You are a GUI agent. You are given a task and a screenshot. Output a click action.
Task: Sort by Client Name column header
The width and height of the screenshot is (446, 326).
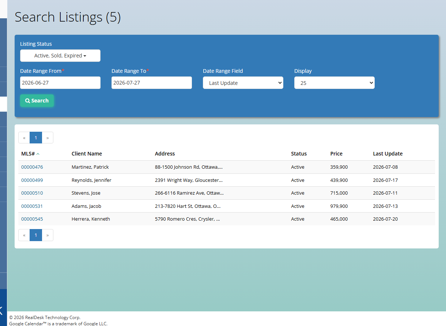click(87, 154)
